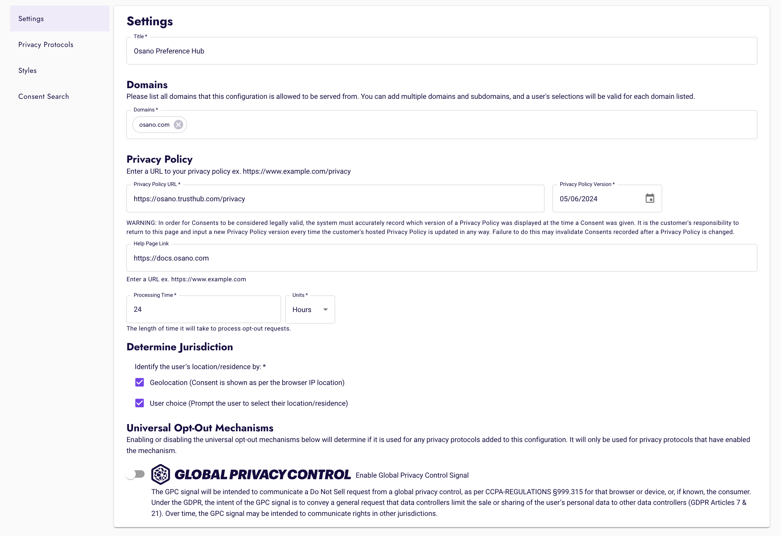Screen dimensions: 781x536
Task: Click the Processing Time field
Action: [x=203, y=309]
